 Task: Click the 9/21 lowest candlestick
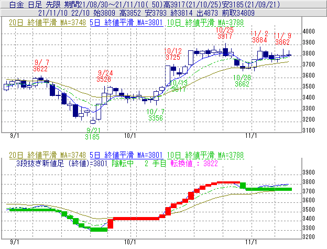(93, 121)
